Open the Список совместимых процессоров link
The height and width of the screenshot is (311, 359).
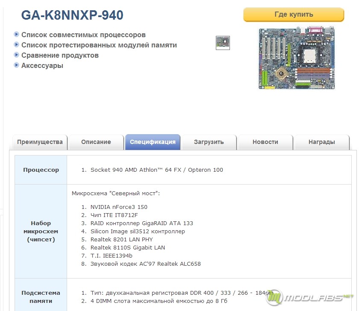click(x=83, y=35)
